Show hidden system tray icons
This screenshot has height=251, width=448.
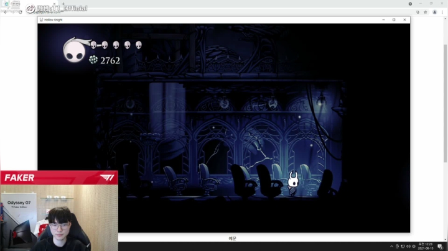(x=391, y=246)
